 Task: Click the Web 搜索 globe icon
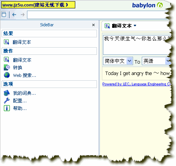pos(7,75)
